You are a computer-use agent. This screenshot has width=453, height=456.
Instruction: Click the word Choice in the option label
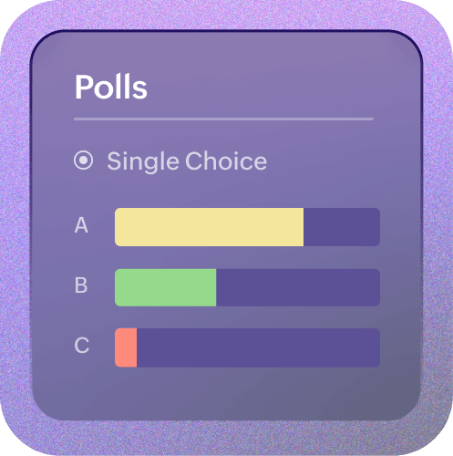click(226, 161)
